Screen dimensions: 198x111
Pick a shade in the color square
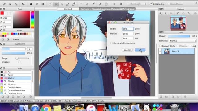pos(22,20)
